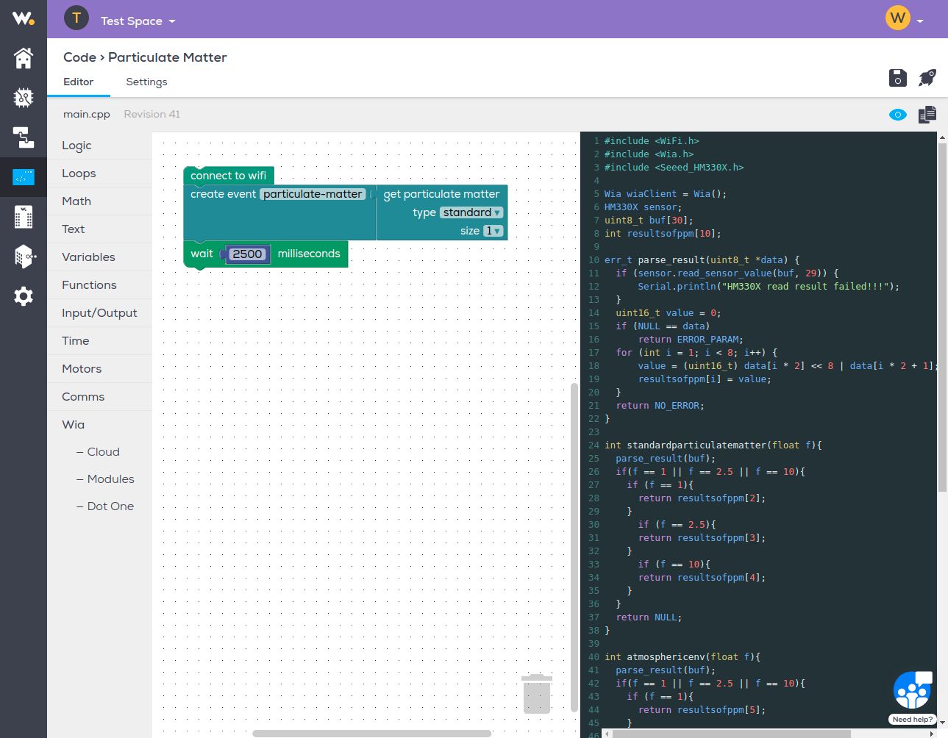
Task: Switch to the Editor tab
Action: coord(79,82)
